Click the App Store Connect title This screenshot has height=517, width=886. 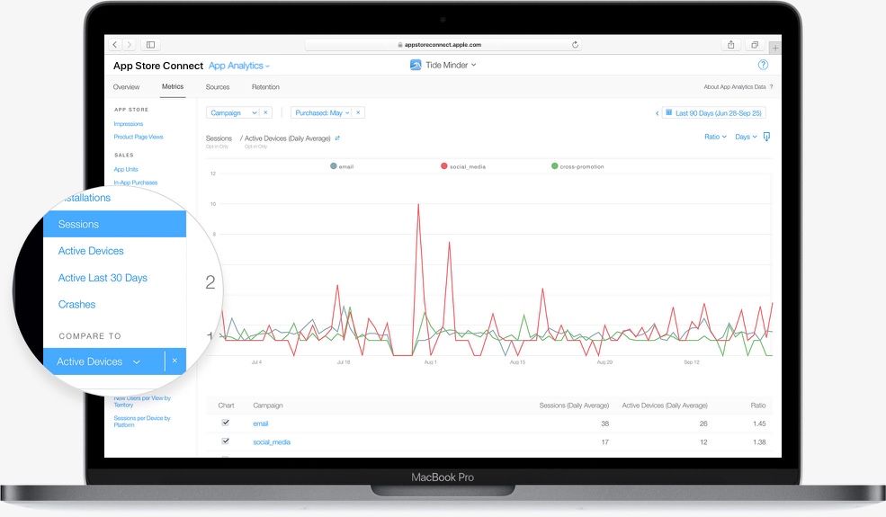[158, 66]
